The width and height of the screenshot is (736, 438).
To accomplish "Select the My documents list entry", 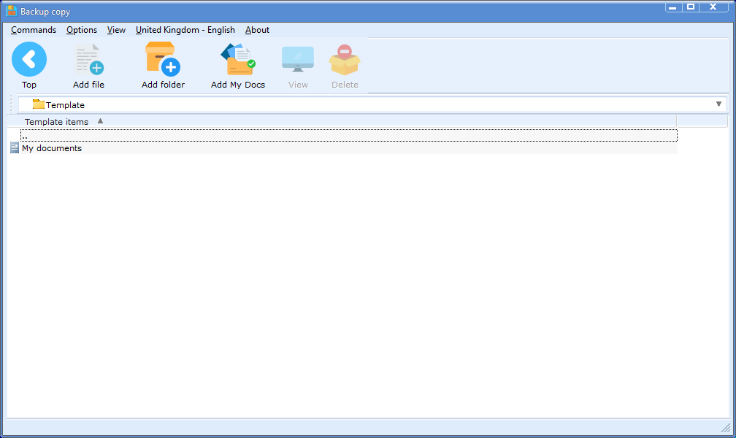I will click(52, 148).
